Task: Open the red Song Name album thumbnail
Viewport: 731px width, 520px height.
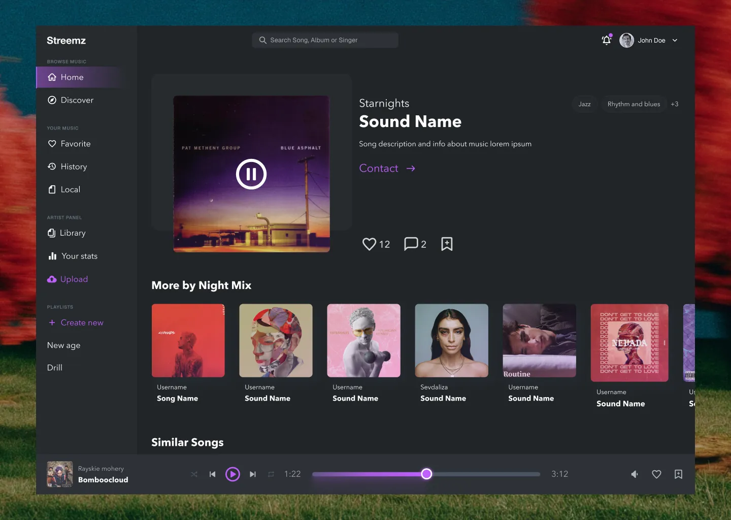Action: (188, 341)
